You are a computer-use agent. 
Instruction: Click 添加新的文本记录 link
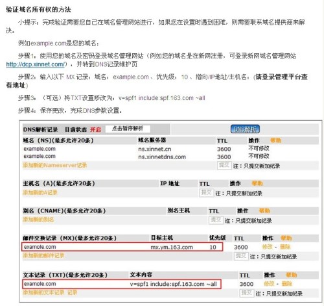(50, 292)
